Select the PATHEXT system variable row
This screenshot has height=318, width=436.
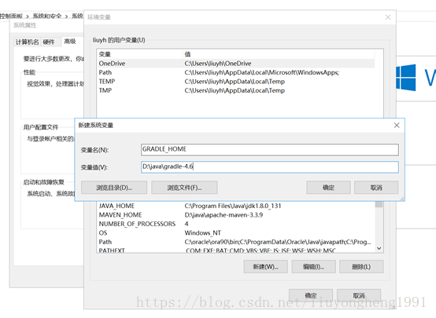tap(236, 250)
